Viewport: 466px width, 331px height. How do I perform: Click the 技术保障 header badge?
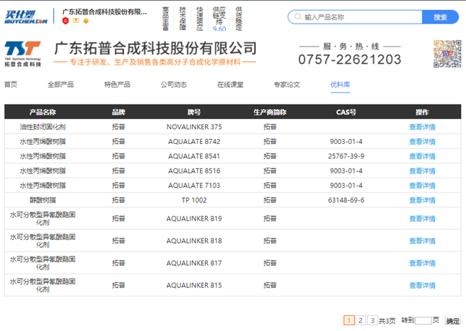click(183, 16)
